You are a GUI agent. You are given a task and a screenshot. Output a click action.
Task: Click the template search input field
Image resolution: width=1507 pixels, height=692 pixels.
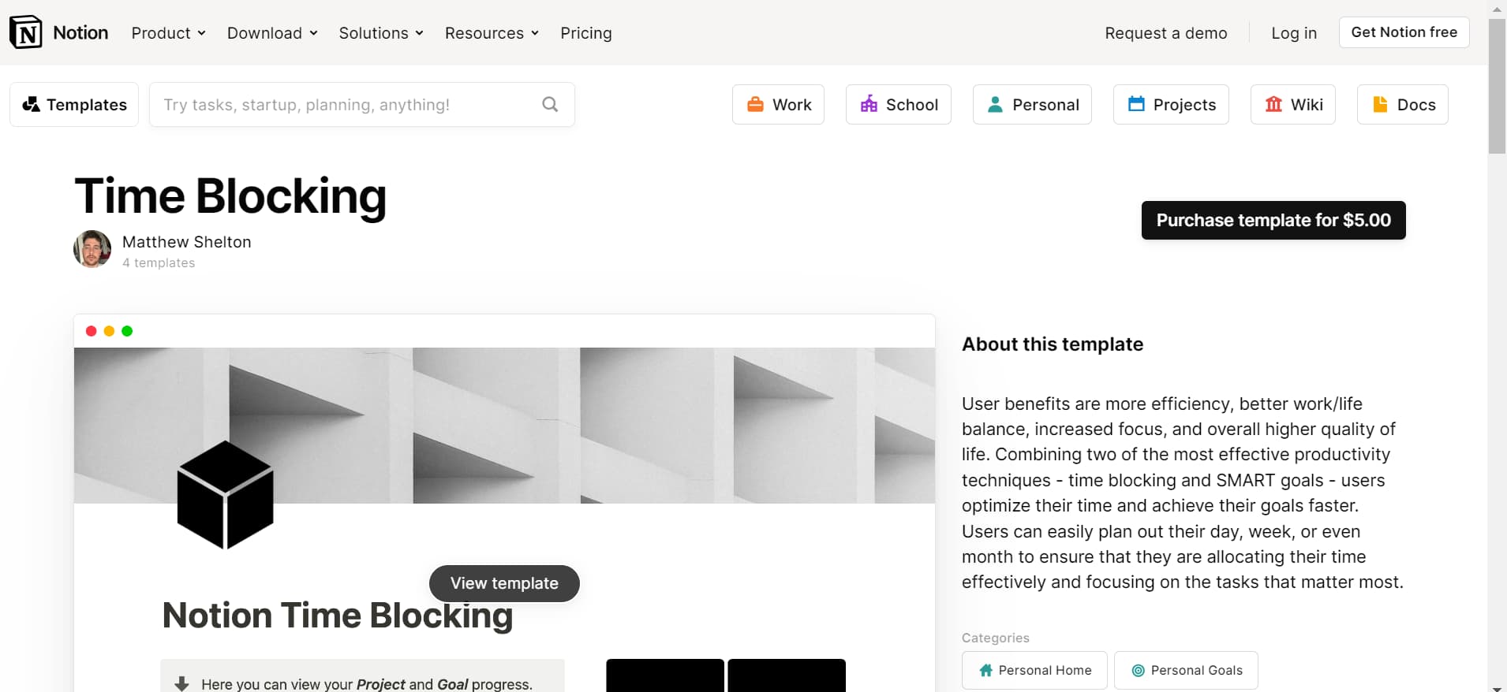click(347, 105)
